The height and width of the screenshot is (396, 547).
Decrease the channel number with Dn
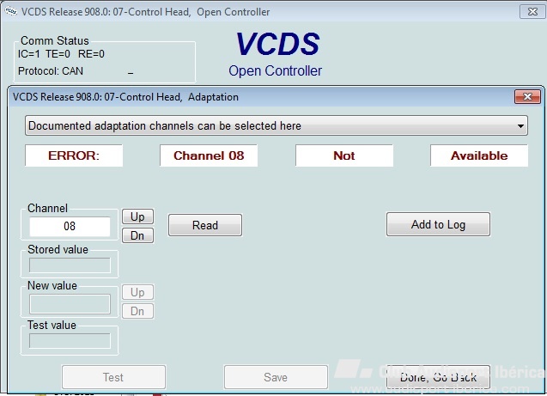pyautogui.click(x=137, y=235)
